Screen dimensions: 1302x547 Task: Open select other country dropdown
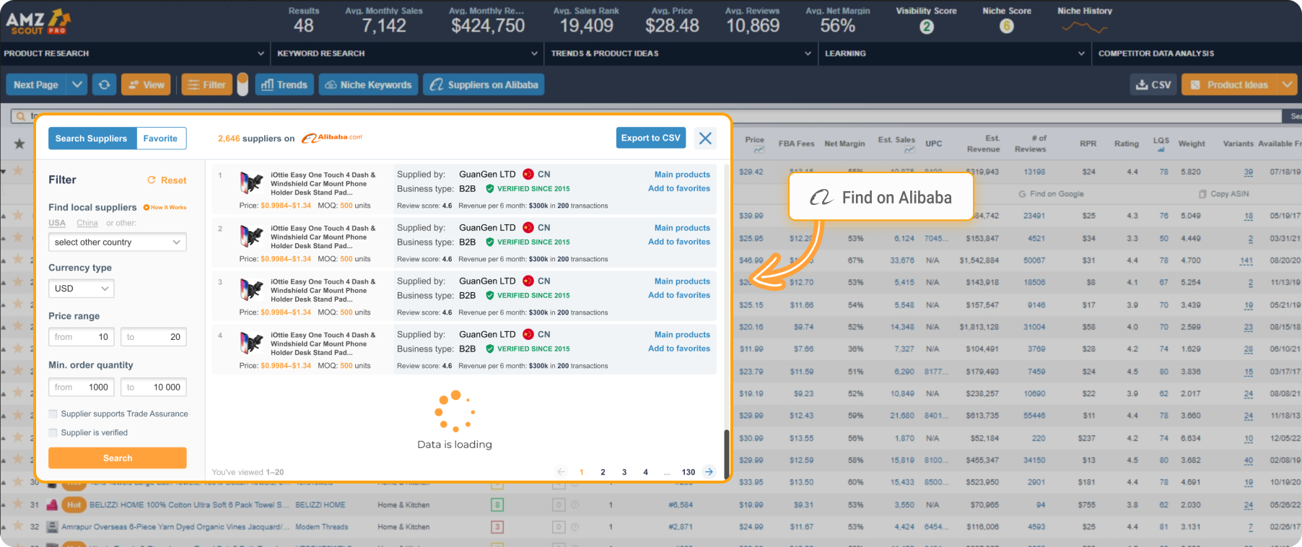118,242
